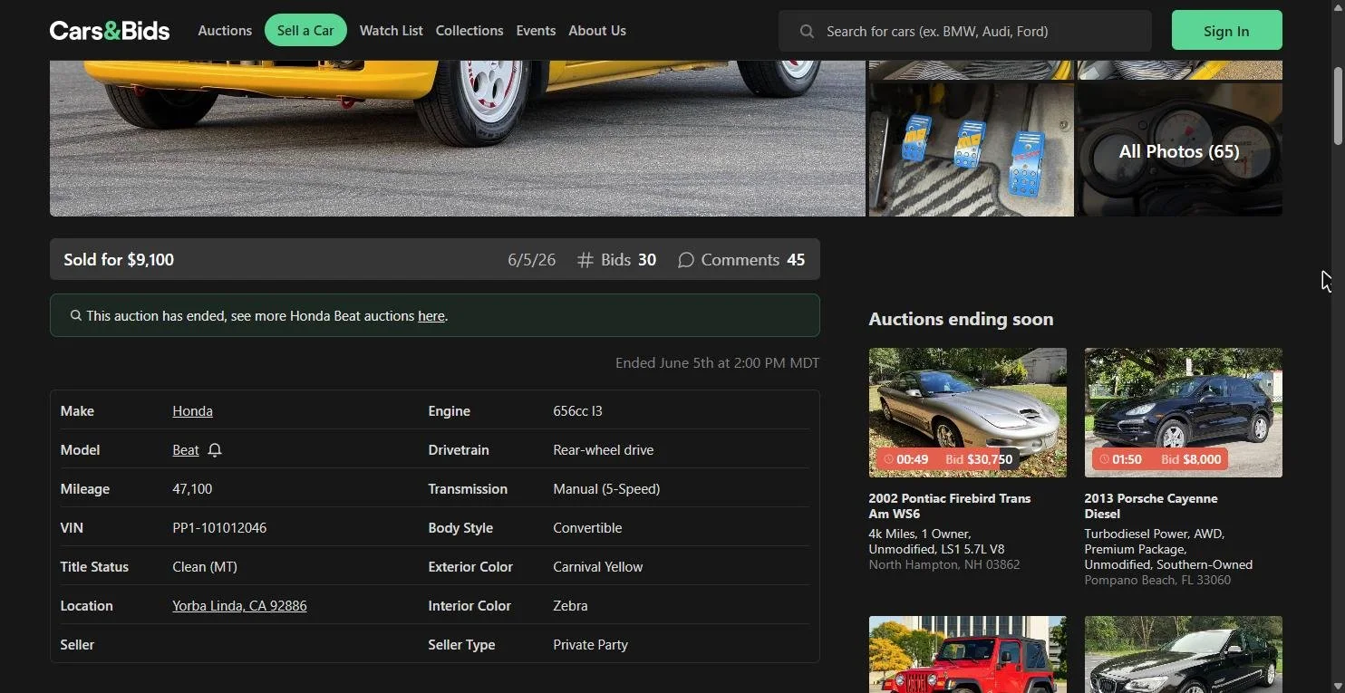
Task: Click the comments speech bubble icon
Action: click(686, 260)
